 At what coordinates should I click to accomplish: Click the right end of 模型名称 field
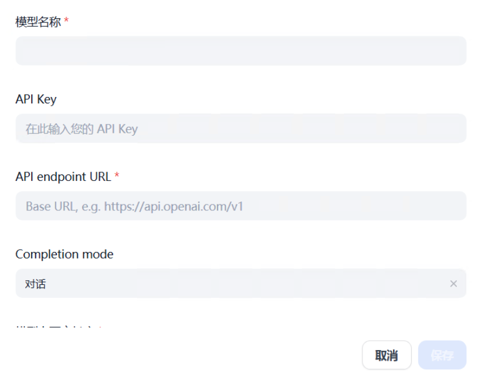pos(452,51)
